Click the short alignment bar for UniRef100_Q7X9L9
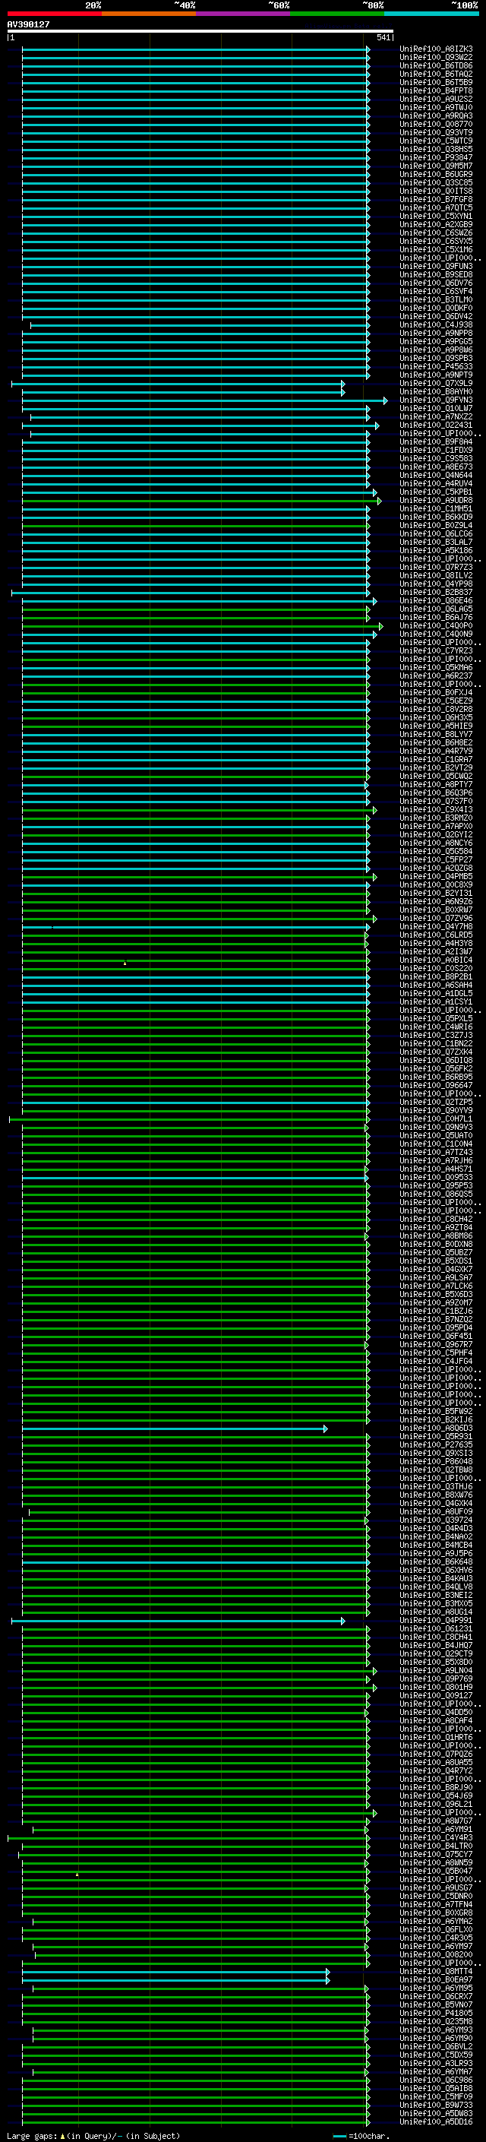This screenshot has height=2142, width=486. point(178,384)
